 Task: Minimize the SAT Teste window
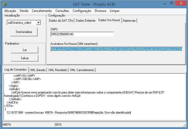(x=165, y=4)
